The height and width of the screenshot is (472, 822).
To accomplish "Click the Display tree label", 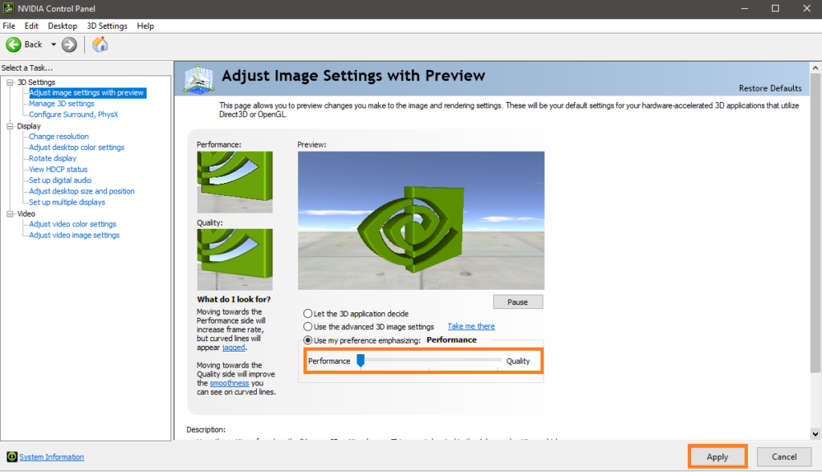I will (29, 126).
